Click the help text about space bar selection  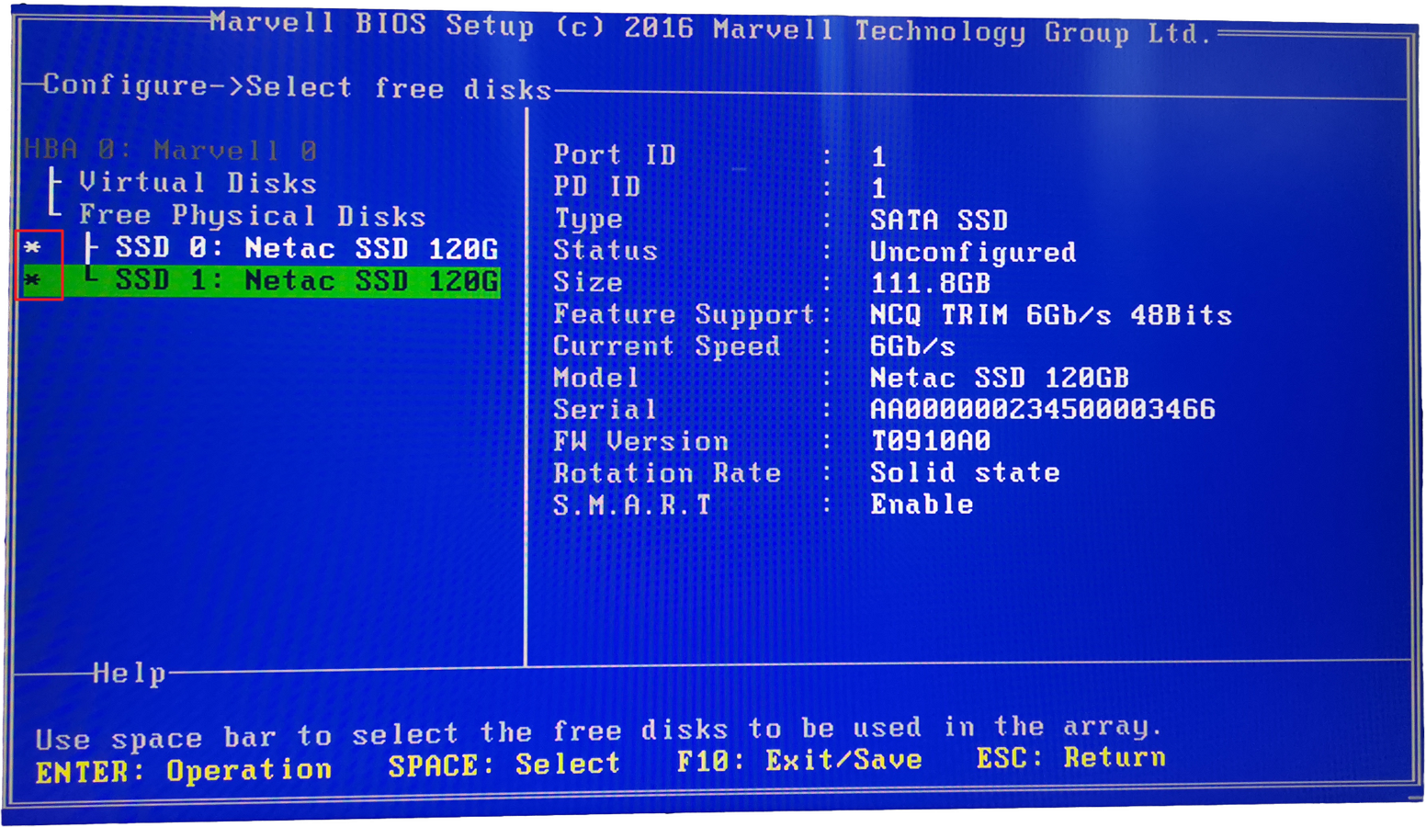[x=599, y=731]
